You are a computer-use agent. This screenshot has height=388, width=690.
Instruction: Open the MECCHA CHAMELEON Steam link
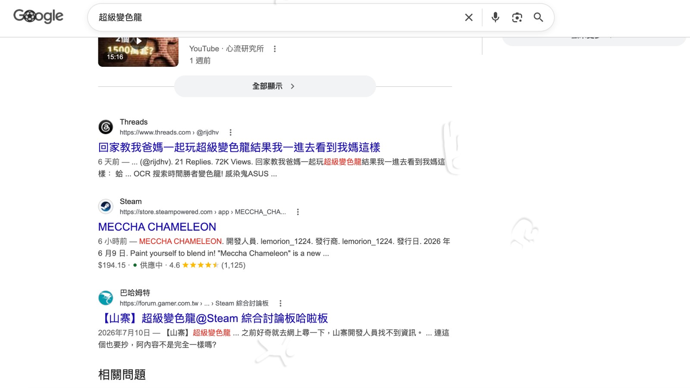pos(157,227)
